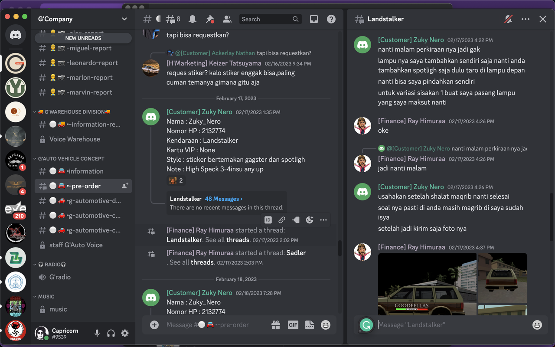Open Keizer Tatsuyama's avatar
Image resolution: width=555 pixels, height=347 pixels.
click(151, 68)
